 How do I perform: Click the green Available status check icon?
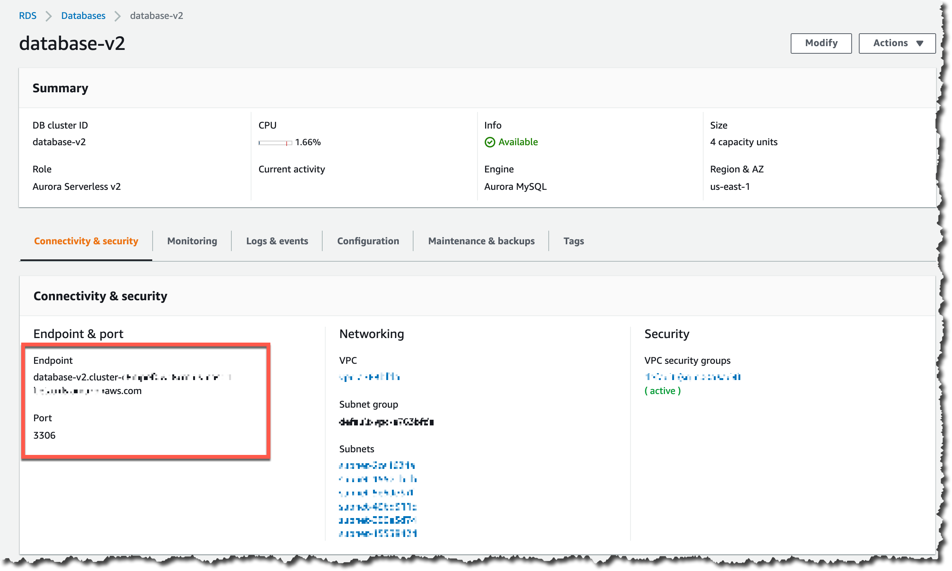coord(489,142)
